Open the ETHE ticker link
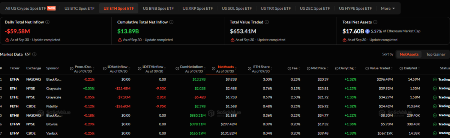This screenshot has height=138, width=450. [x=15, y=97]
